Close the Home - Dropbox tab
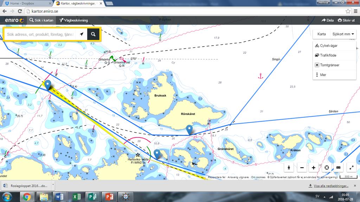This screenshot has width=360, height=202. click(x=50, y=4)
